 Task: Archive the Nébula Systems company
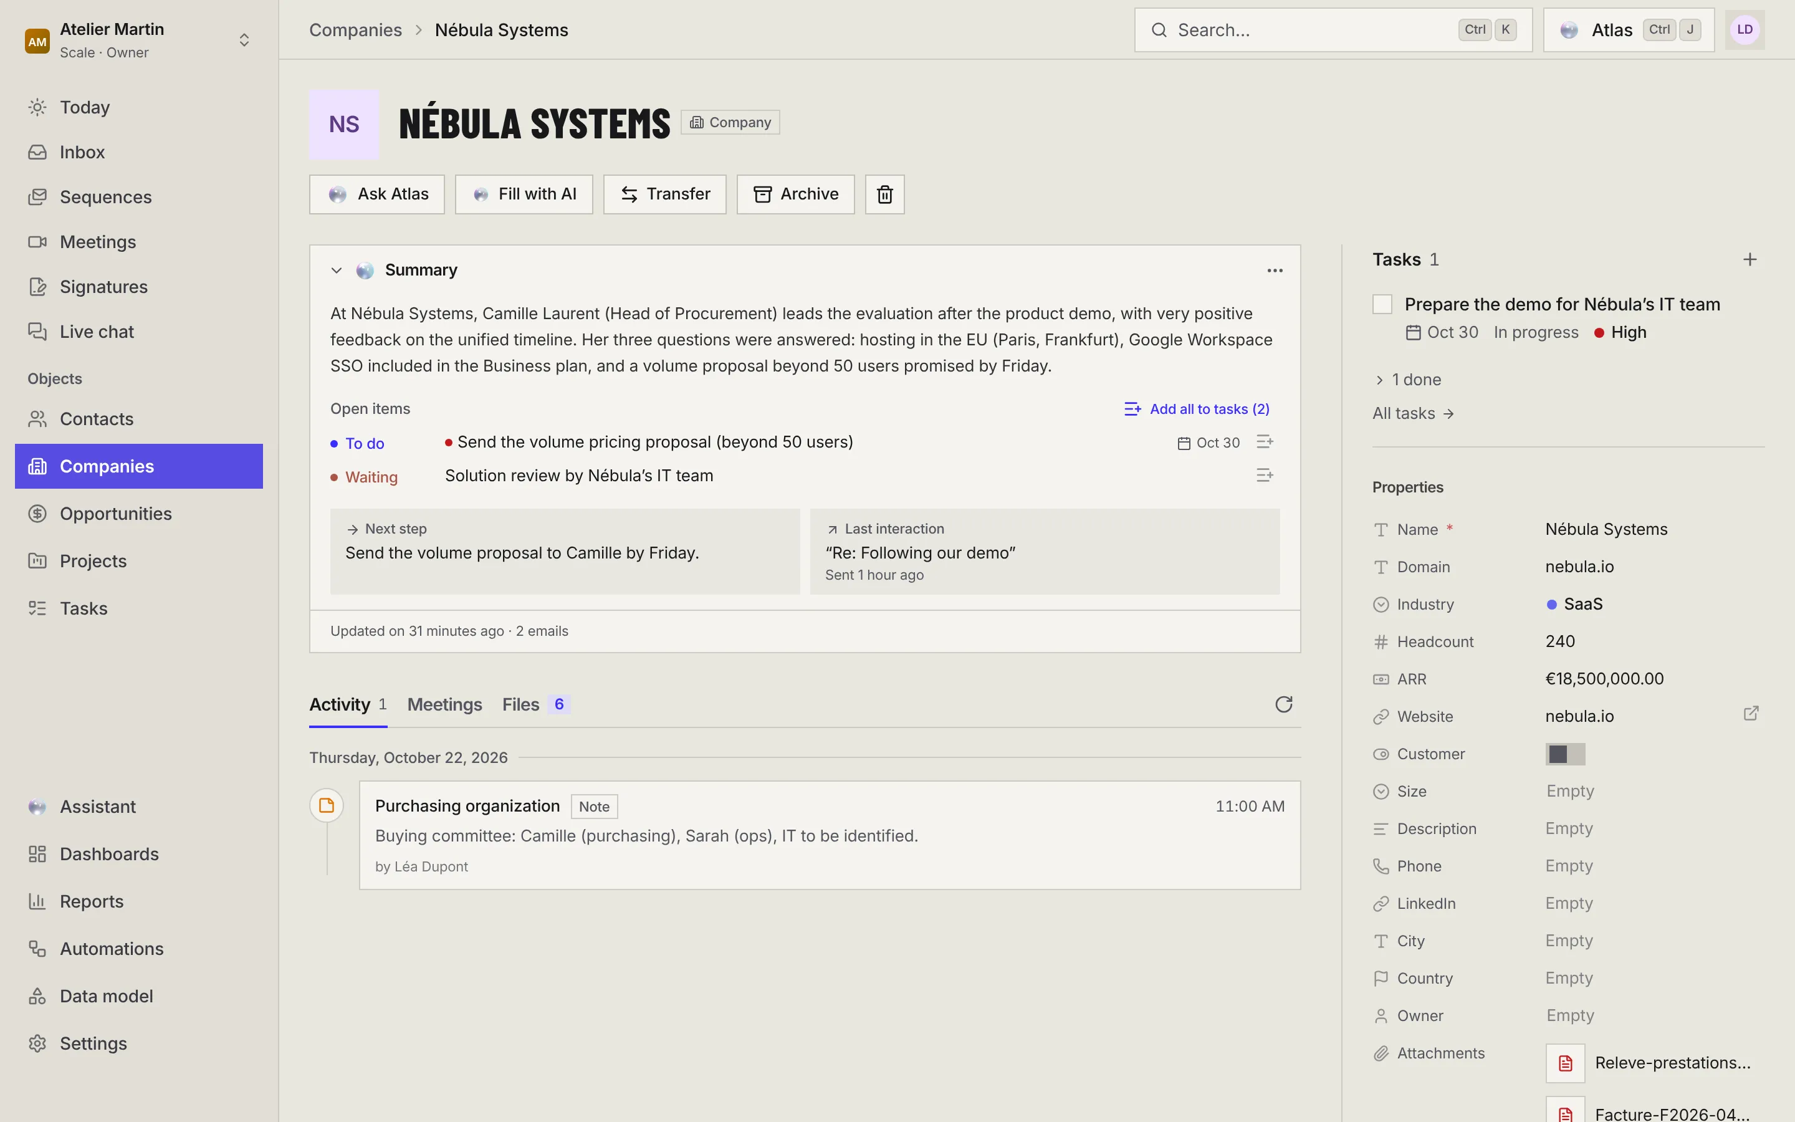[795, 194]
